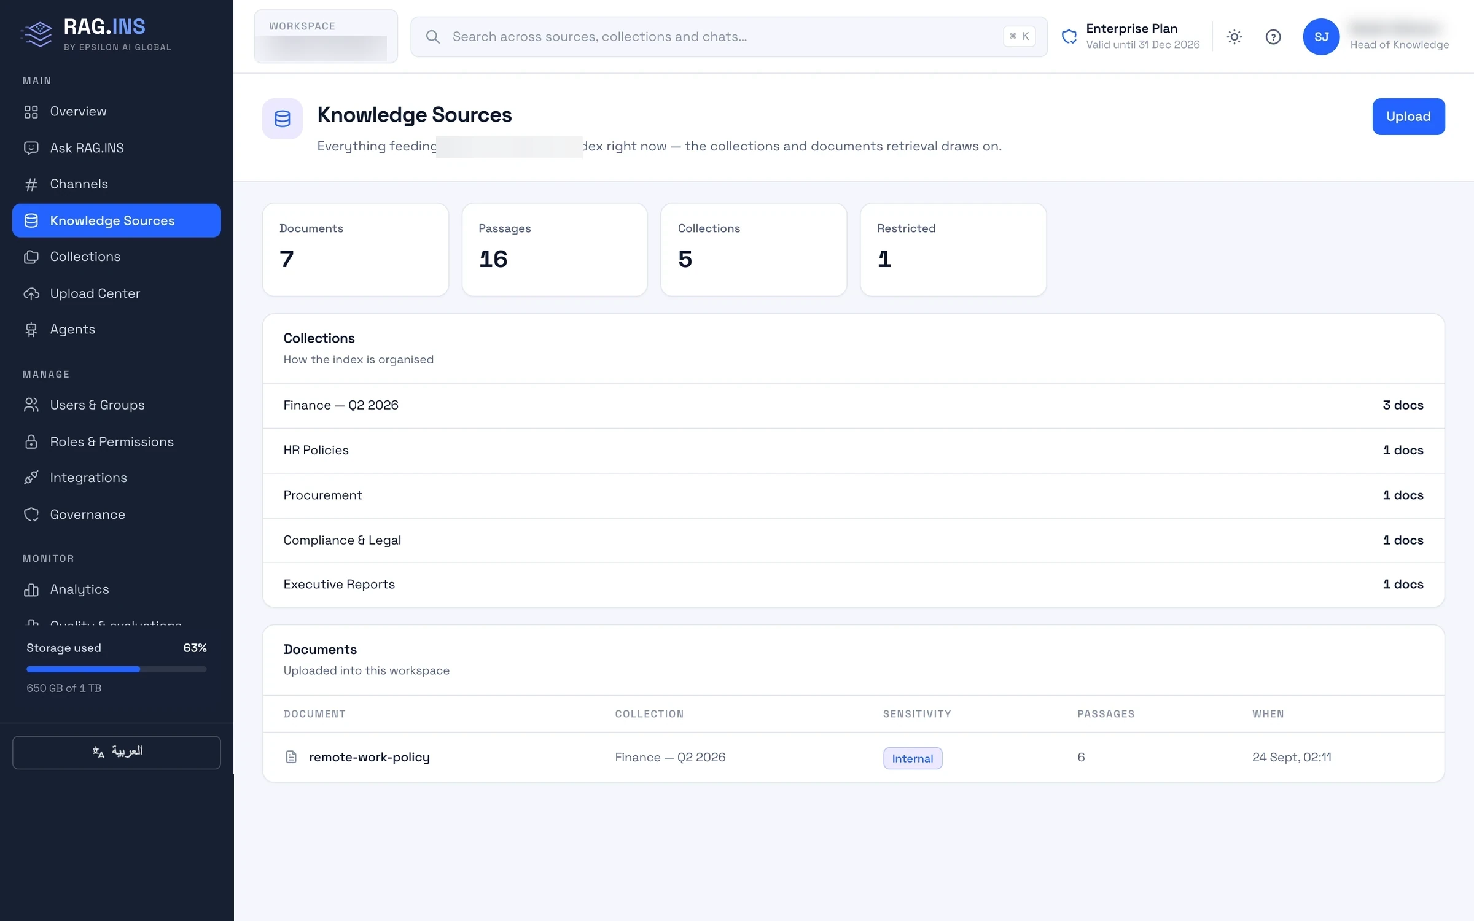Click the Knowledge Sources database sidebar icon

click(x=31, y=220)
